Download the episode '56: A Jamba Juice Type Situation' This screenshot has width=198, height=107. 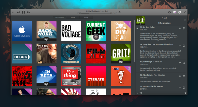click(184, 76)
